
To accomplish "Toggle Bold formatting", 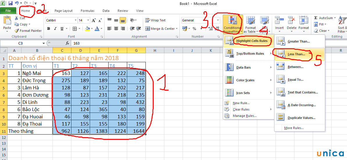I will pyautogui.click(x=48, y=29).
